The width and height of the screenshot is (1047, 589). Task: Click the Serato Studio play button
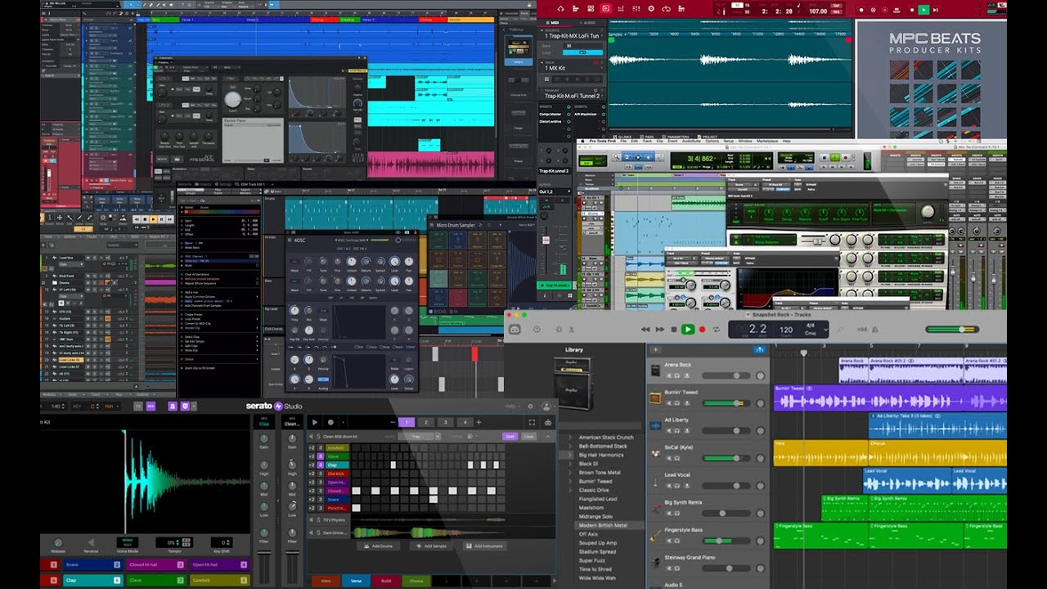[315, 422]
